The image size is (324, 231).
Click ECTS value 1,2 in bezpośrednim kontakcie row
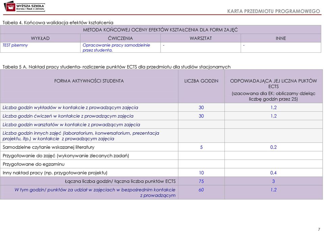[x=274, y=190]
